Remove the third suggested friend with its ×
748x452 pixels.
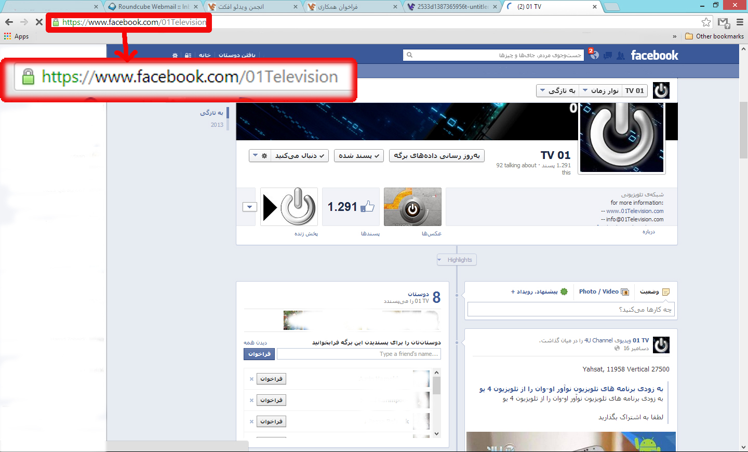[251, 421]
